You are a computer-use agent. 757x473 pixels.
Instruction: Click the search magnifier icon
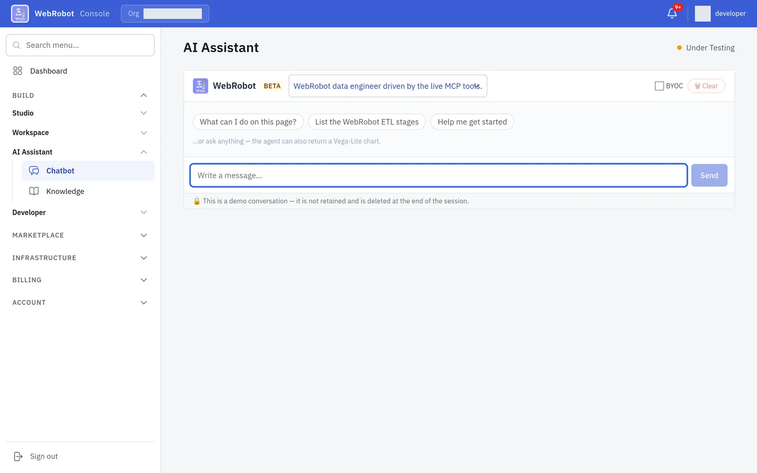coord(17,45)
